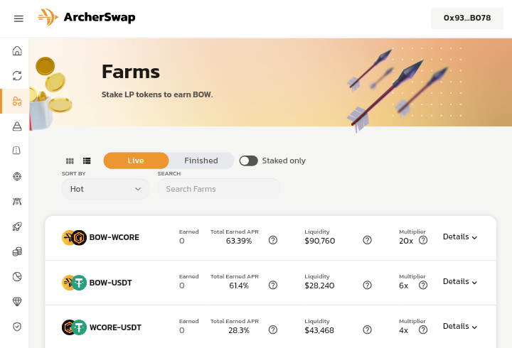Viewport: 512px width, 348px height.
Task: Click the stacked coins sidebar icon
Action: pos(17,251)
